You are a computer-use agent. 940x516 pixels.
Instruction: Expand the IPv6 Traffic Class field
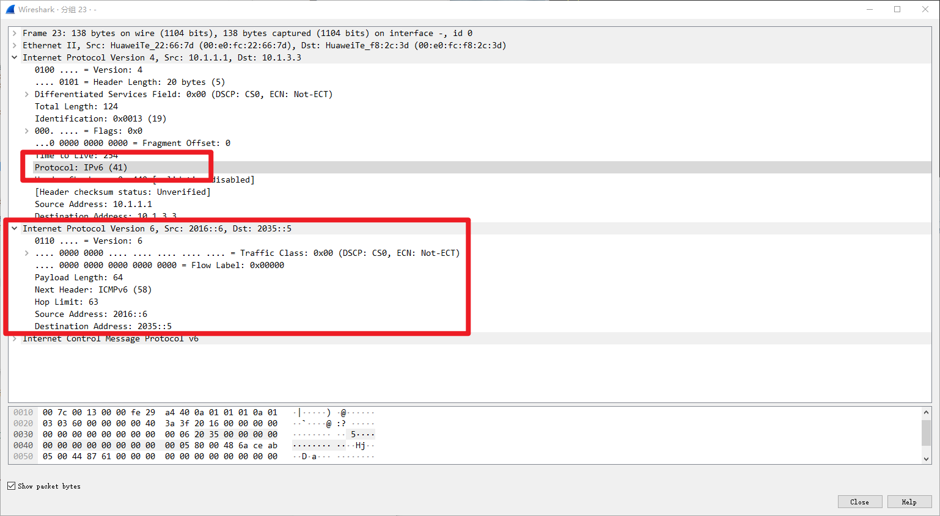pos(27,253)
